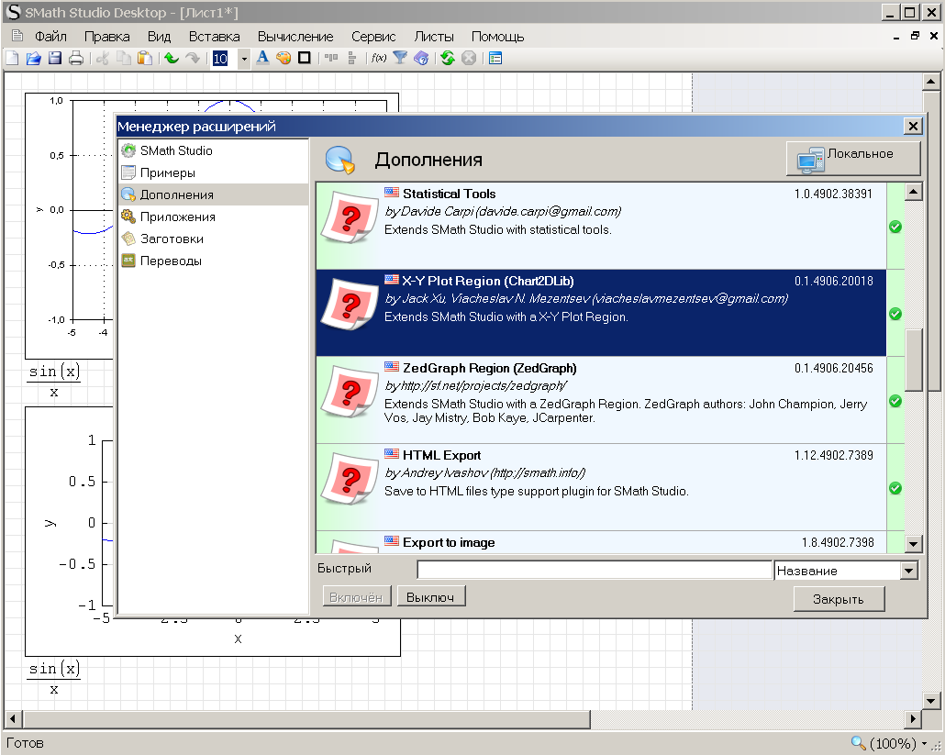Click the 'Выключ' disable button
Image resolution: width=945 pixels, height=755 pixels.
point(431,597)
